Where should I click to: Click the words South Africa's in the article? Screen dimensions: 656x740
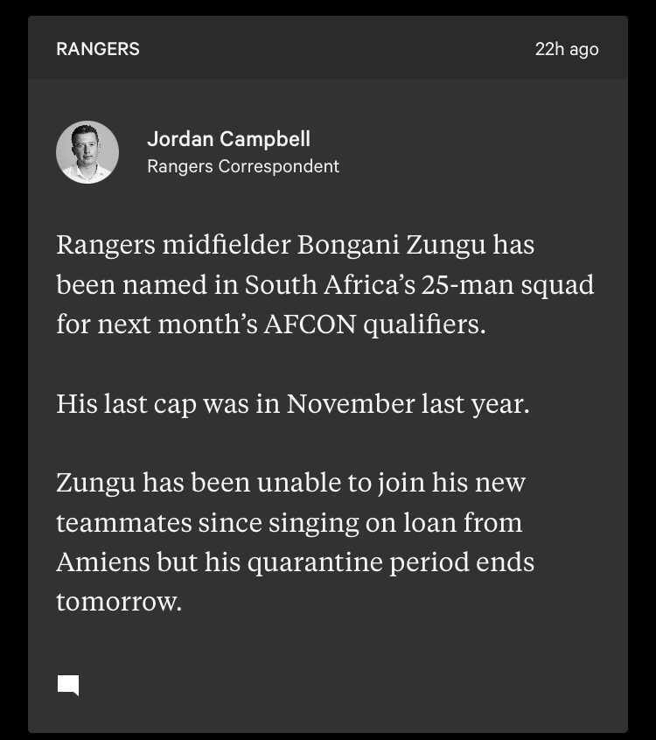[x=330, y=285]
